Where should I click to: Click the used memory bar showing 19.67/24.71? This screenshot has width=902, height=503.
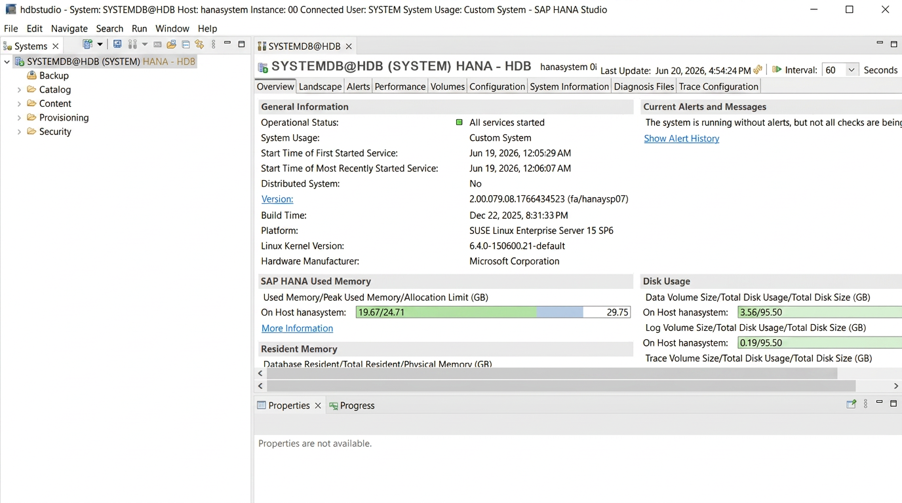tap(493, 312)
